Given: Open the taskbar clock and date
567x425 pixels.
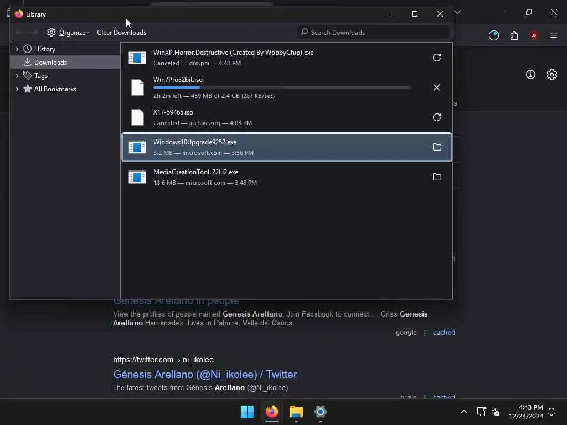Looking at the screenshot, I should click(526, 412).
